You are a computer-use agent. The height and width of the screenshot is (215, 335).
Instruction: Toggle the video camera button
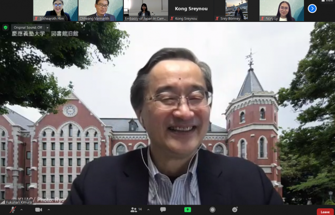pyautogui.click(x=39, y=210)
